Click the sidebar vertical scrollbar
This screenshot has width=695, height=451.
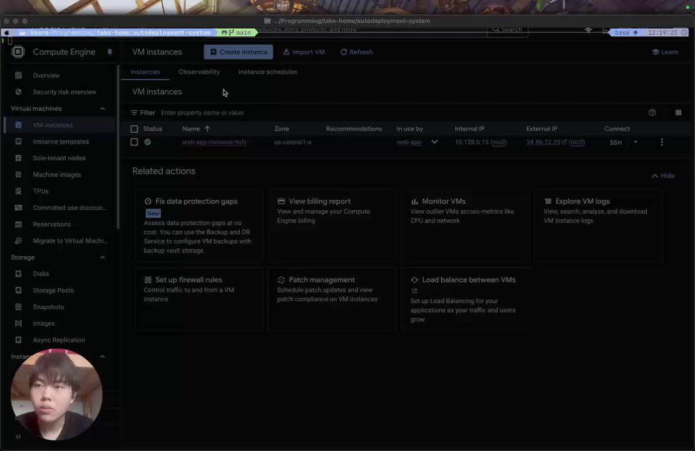(x=118, y=147)
